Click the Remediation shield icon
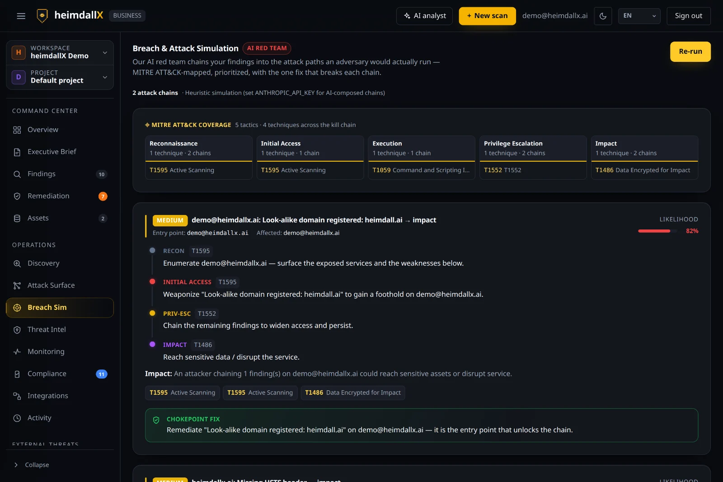 (x=17, y=197)
